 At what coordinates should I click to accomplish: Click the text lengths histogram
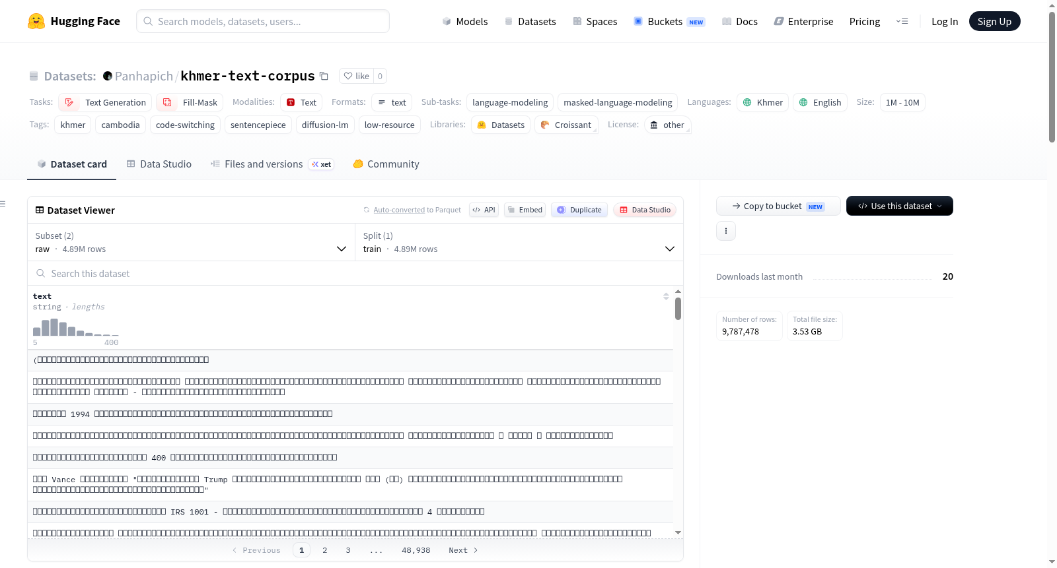pyautogui.click(x=76, y=327)
